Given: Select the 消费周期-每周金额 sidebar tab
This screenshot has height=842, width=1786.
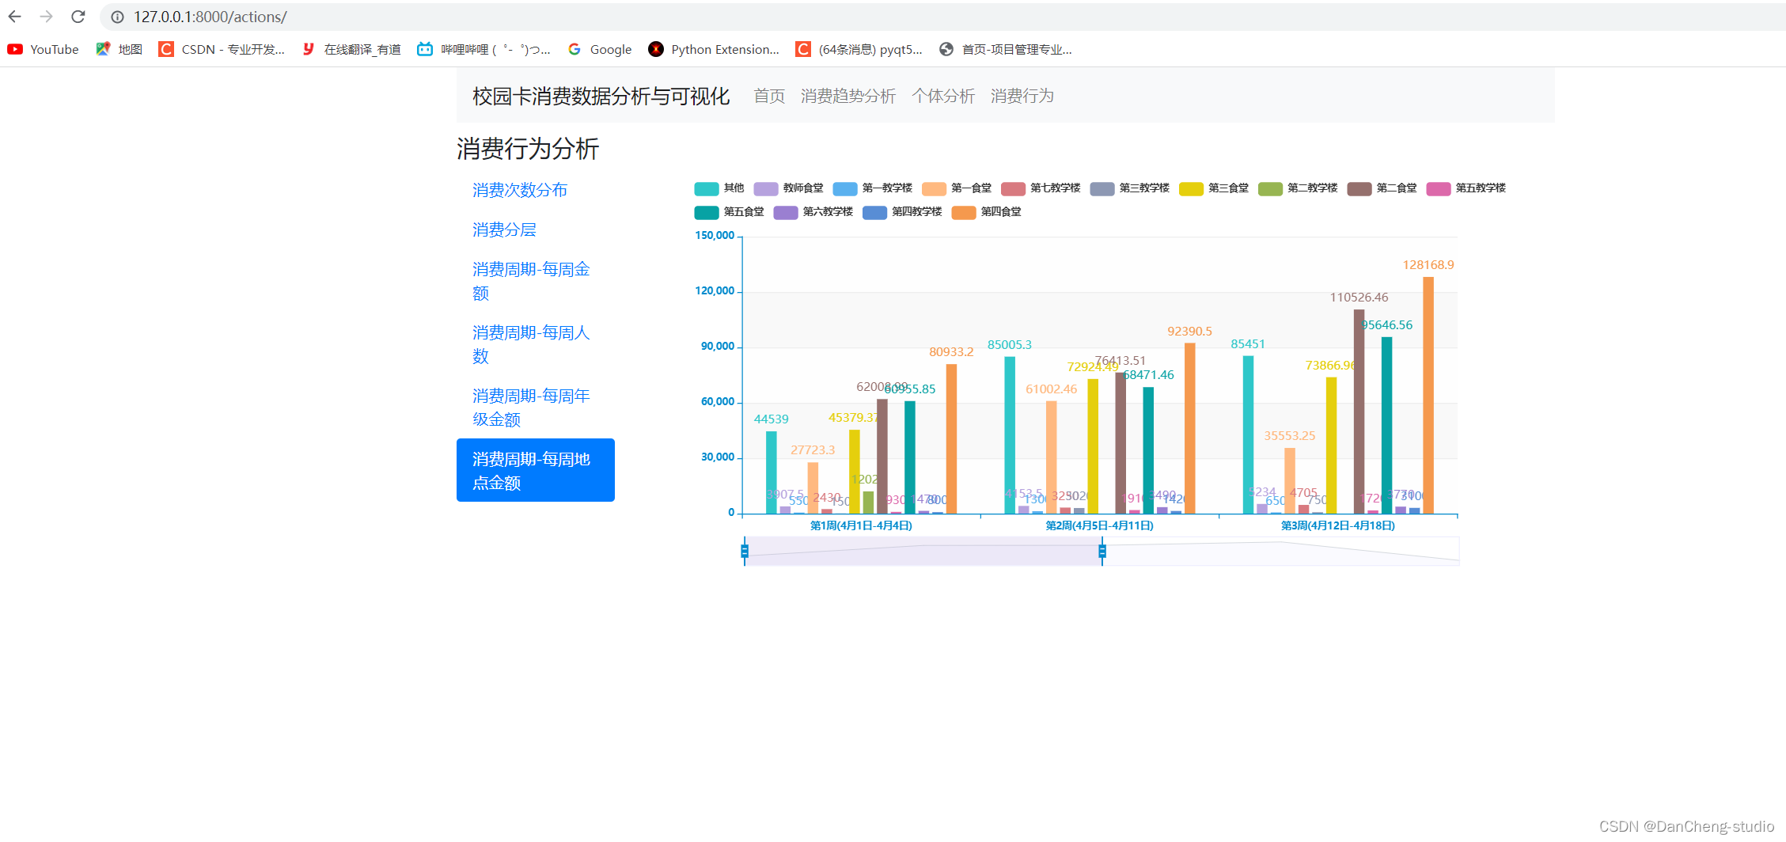Looking at the screenshot, I should click(x=536, y=281).
